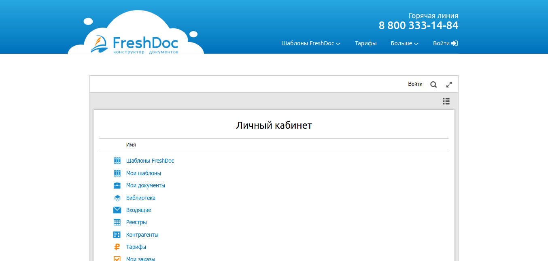
Task: Open Тарифы in the top navigation
Action: point(365,43)
